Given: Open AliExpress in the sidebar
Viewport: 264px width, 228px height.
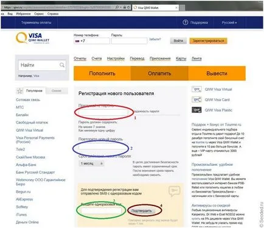Looking at the screenshot, I should pyautogui.click(x=24, y=199).
